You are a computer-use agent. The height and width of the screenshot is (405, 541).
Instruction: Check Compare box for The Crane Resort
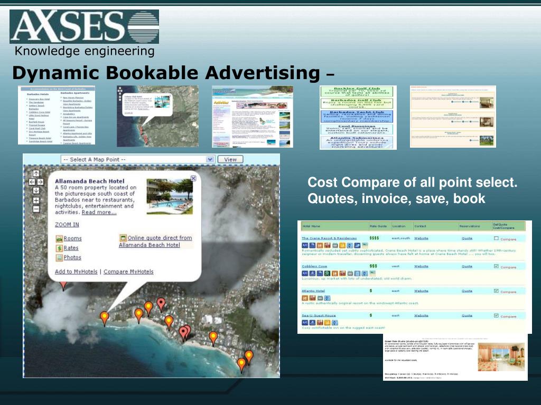point(496,238)
